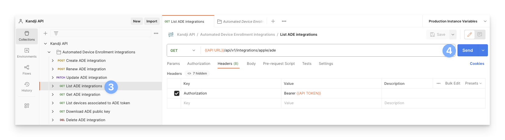Click the empty Value cell in headers
This screenshot has height=140, width=505.
pyautogui.click(x=331, y=103)
